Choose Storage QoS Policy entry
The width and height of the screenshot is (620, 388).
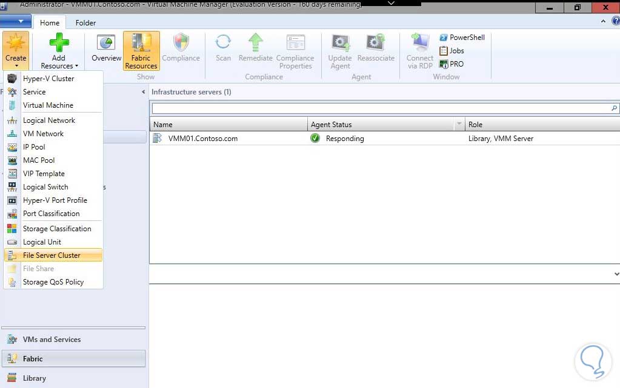(53, 282)
